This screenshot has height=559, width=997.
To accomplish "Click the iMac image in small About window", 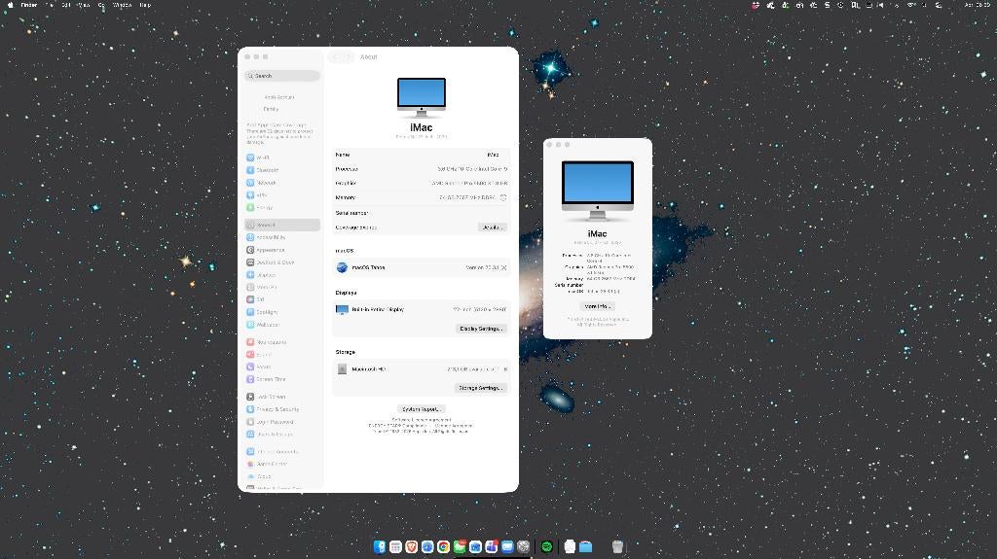I will pos(598,191).
